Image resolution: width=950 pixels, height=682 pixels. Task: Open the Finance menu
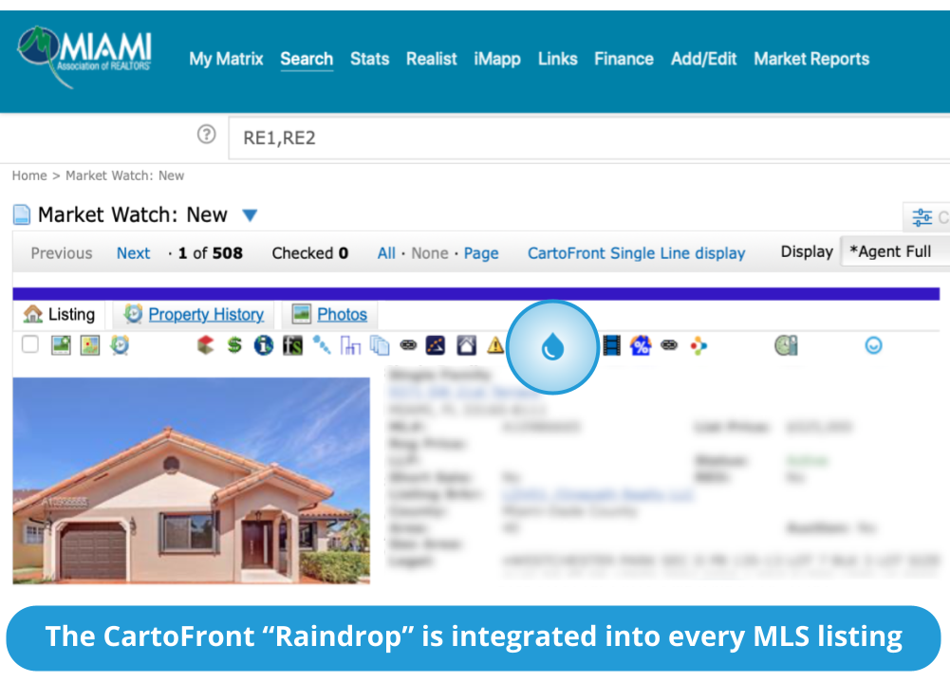coord(624,59)
